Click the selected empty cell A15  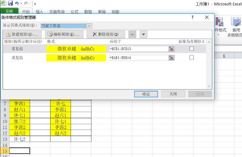coord(20,151)
